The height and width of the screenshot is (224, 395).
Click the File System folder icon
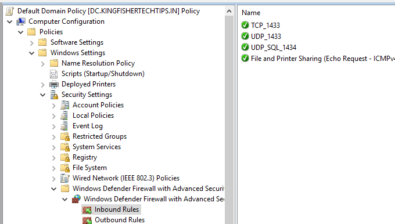click(x=65, y=168)
